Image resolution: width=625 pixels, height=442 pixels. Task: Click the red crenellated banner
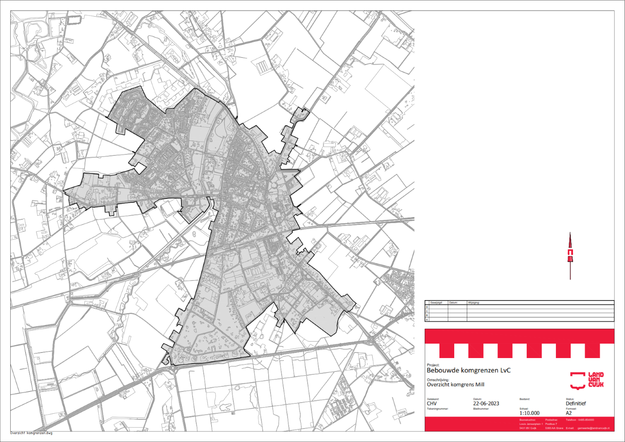519,343
